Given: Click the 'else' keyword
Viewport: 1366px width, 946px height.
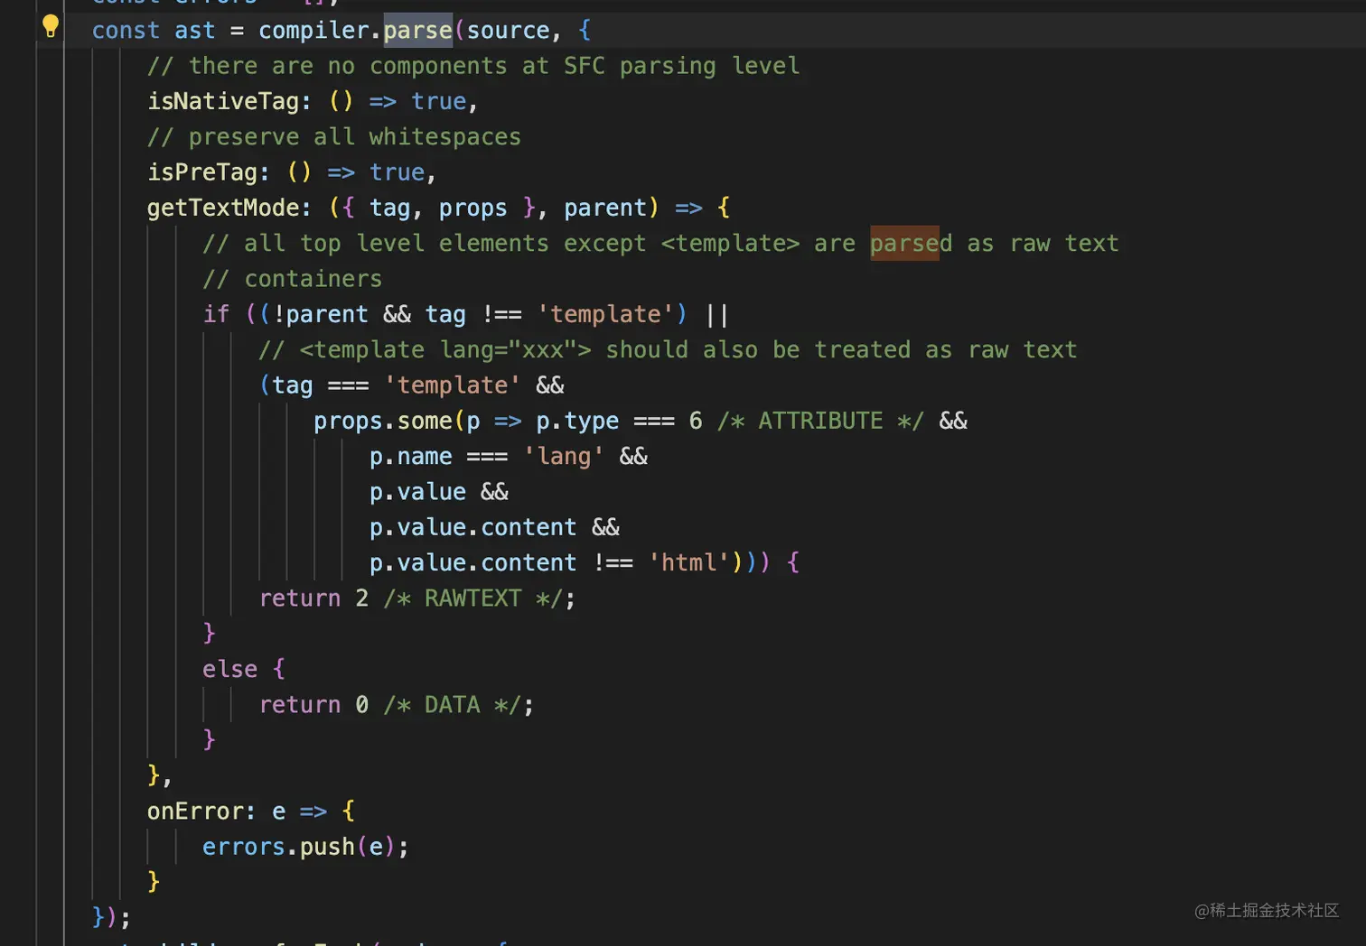Looking at the screenshot, I should click(230, 670).
